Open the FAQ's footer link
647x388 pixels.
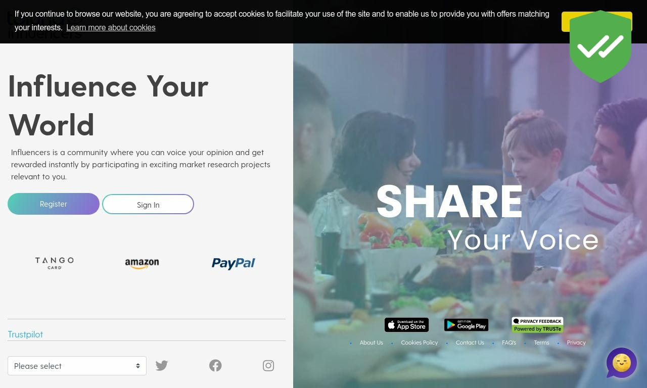coord(509,343)
